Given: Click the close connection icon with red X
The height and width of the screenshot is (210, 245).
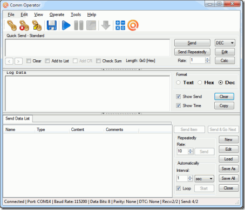Looking at the screenshot, I should (24, 25).
